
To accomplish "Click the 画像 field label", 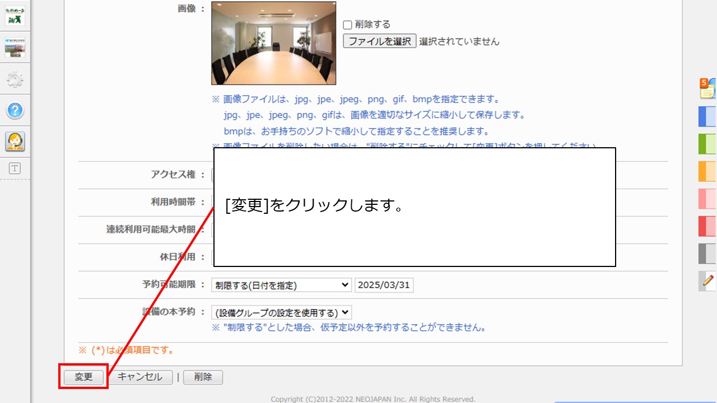I will coord(187,8).
